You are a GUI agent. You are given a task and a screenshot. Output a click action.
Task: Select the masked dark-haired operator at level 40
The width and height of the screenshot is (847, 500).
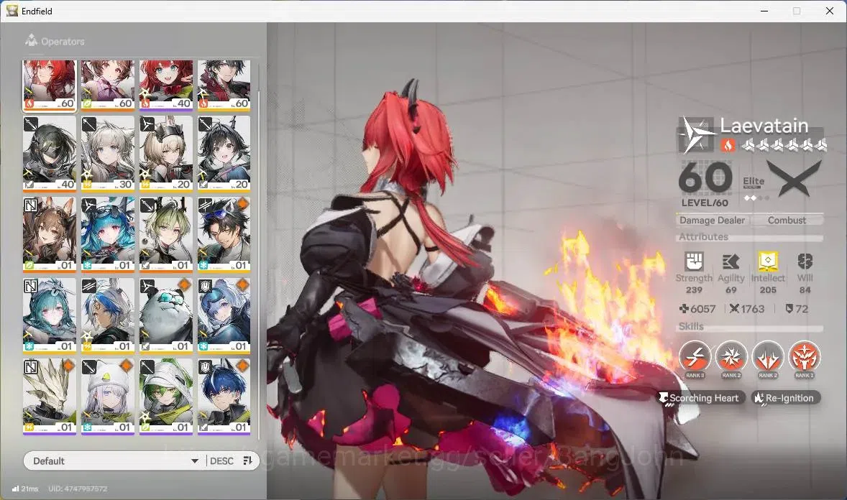pos(49,154)
